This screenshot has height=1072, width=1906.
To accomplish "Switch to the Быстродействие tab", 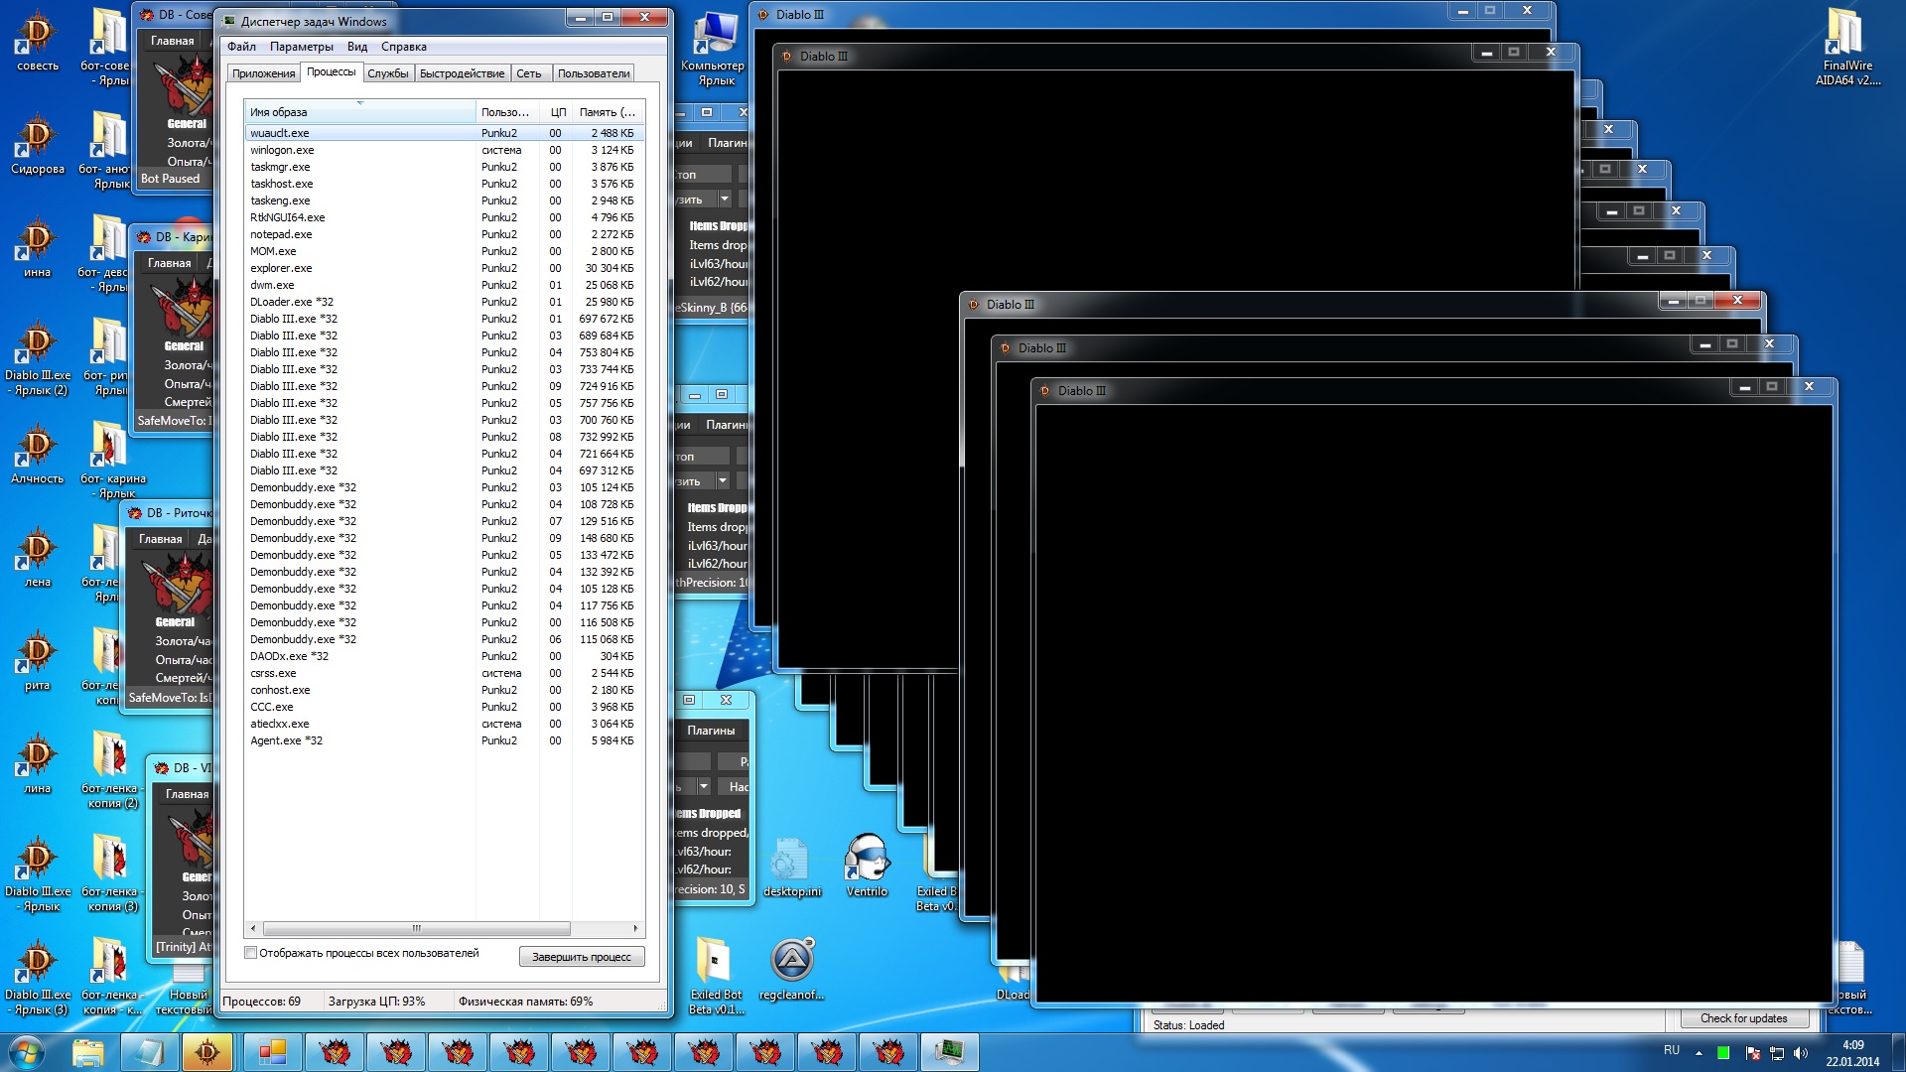I will pos(462,73).
